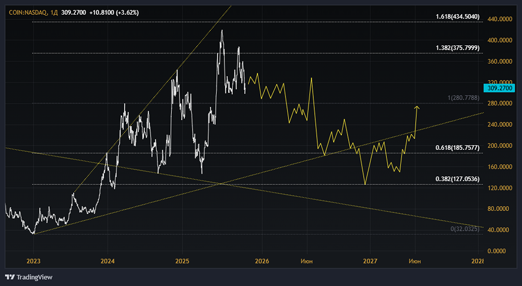Click the +10.8100 (+3.62%) change value
The image size is (522, 286).
click(x=114, y=13)
